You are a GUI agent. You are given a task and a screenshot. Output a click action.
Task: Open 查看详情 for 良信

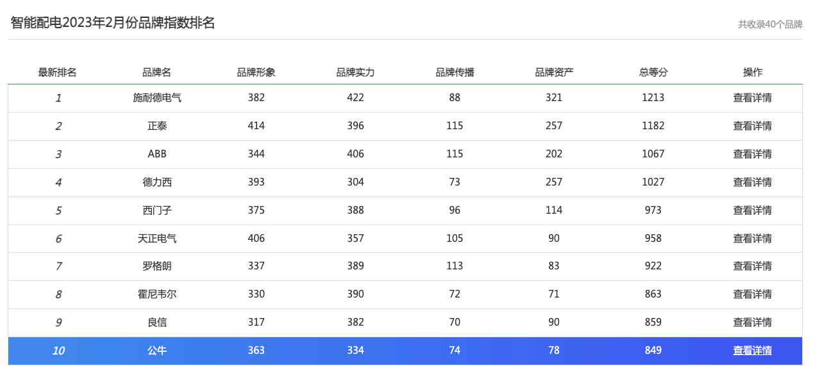click(752, 322)
